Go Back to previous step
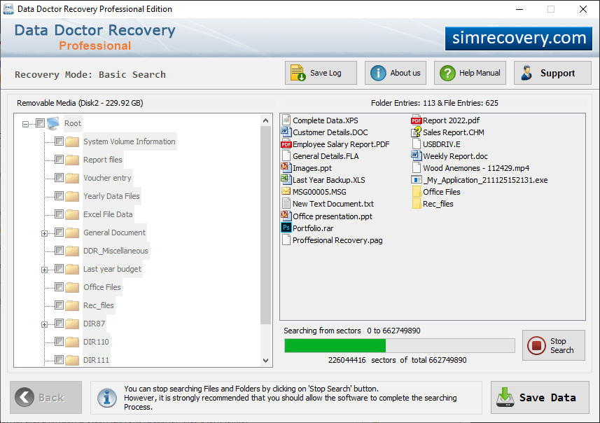 [46, 397]
